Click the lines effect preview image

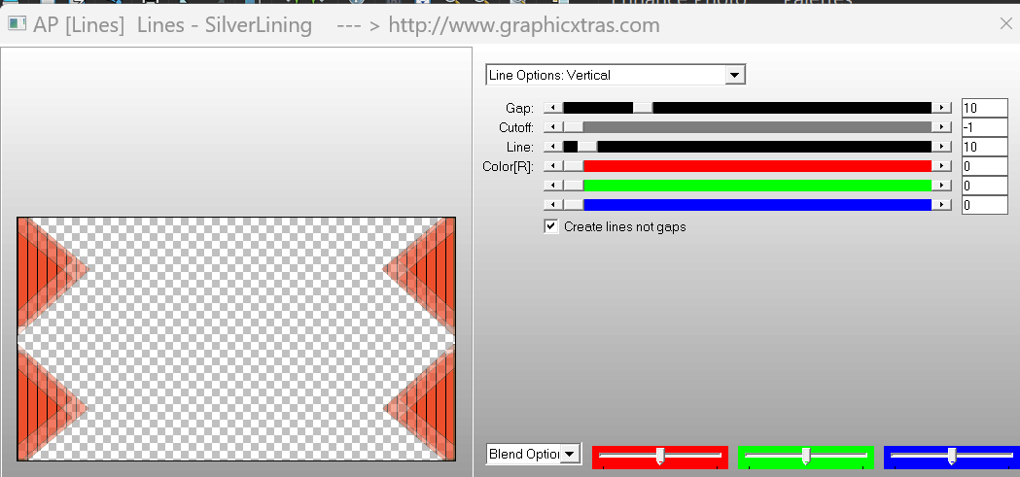point(236,338)
